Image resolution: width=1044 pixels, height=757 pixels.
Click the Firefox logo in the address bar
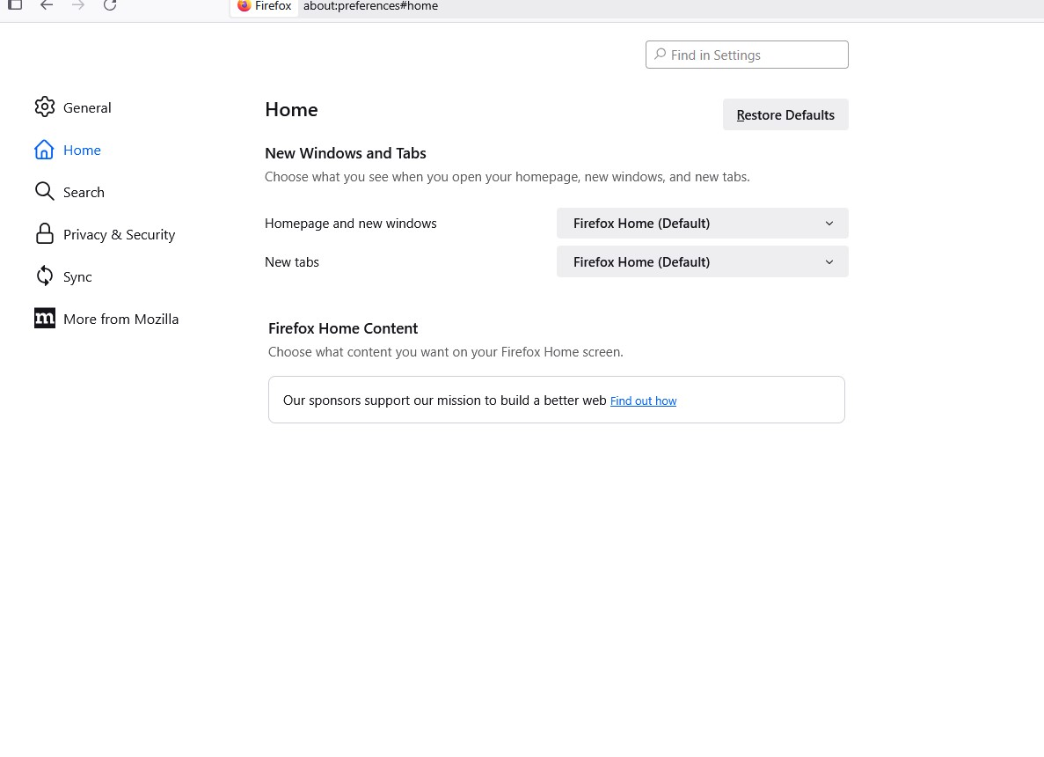pos(244,5)
